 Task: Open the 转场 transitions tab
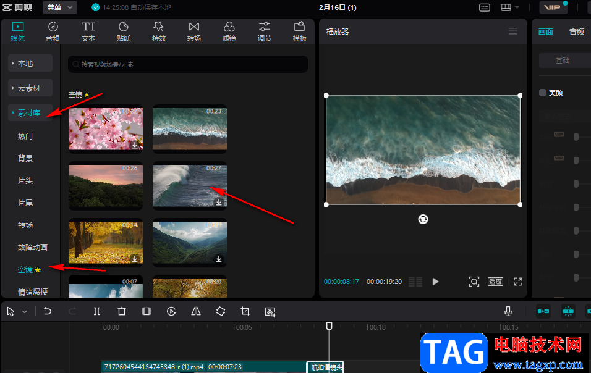coord(194,31)
